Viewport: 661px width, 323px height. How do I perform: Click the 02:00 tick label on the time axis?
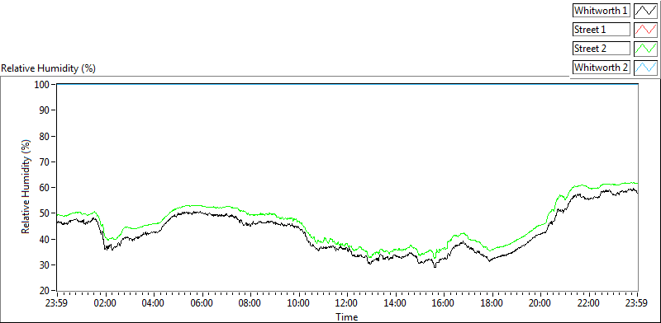click(106, 303)
